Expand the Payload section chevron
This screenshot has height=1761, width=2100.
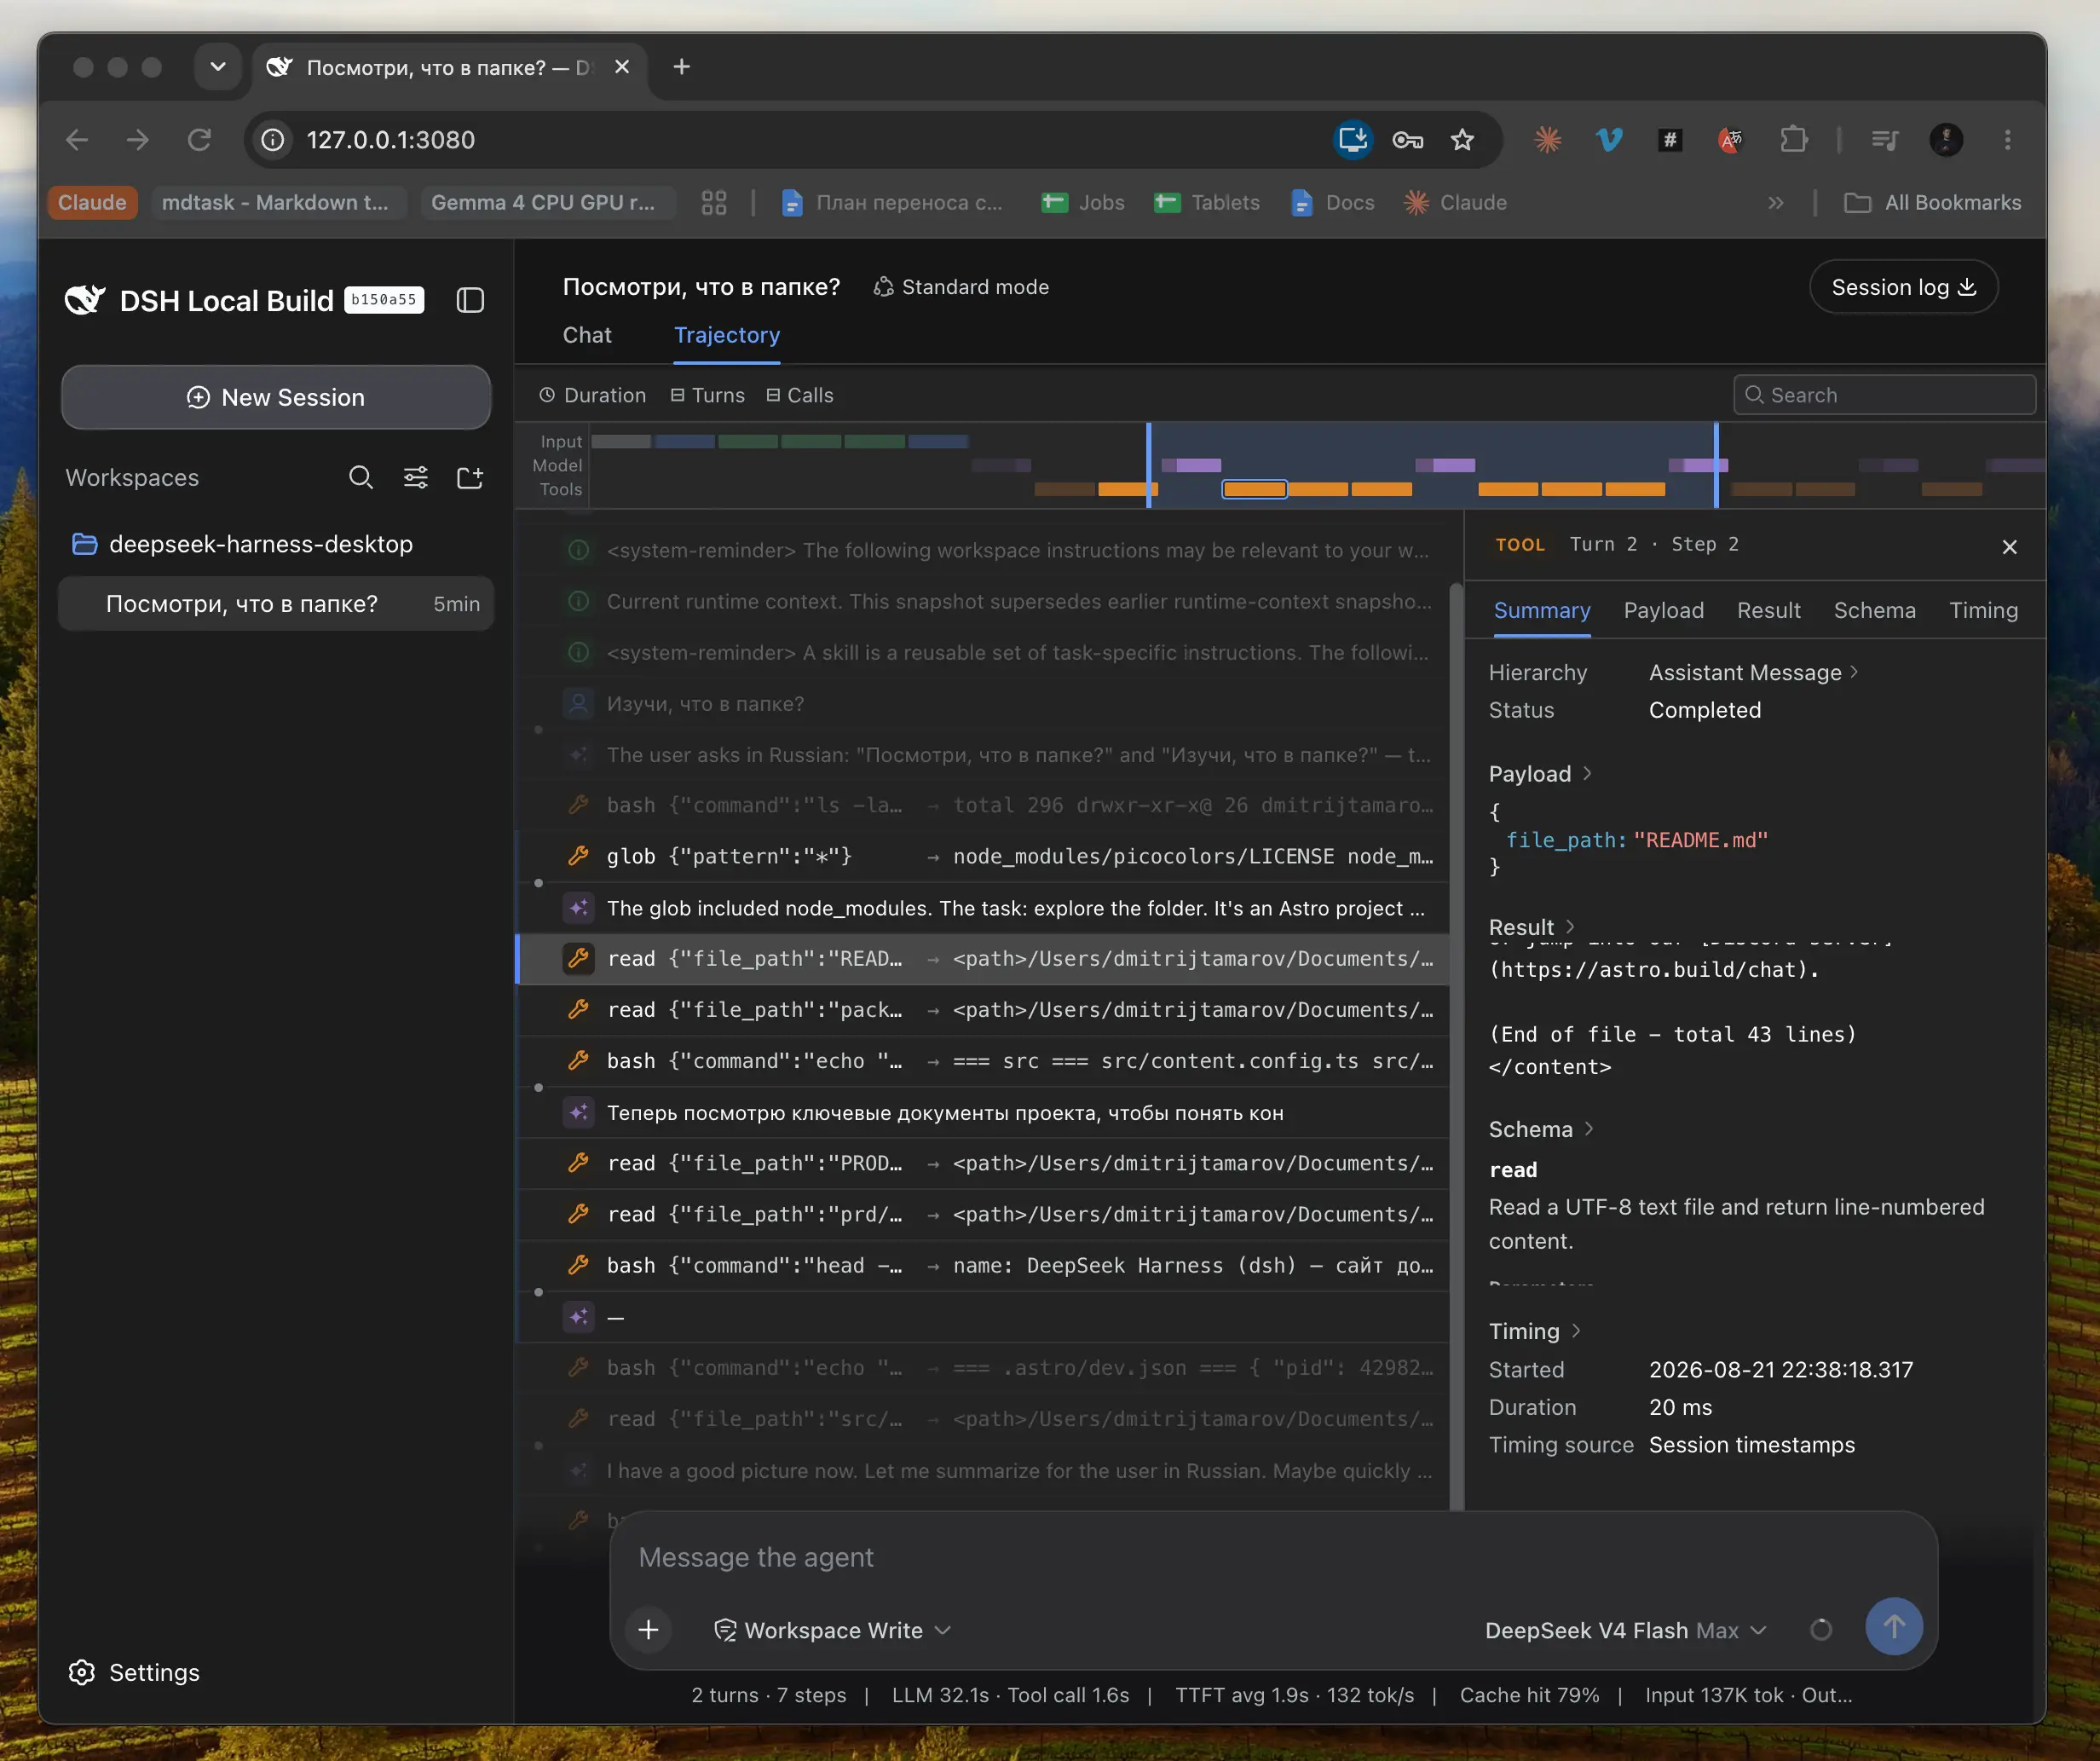tap(1588, 773)
